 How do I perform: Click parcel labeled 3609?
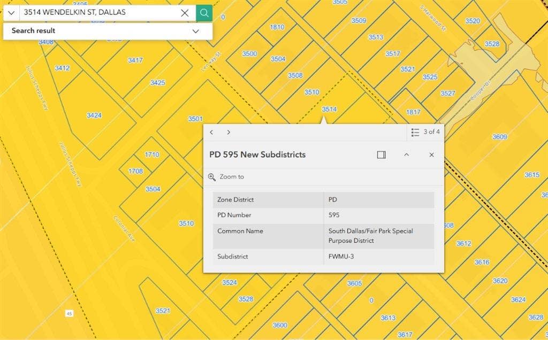[500, 137]
